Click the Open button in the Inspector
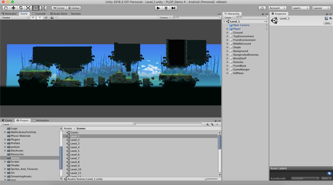The height and width of the screenshot is (185, 333). point(327,23)
